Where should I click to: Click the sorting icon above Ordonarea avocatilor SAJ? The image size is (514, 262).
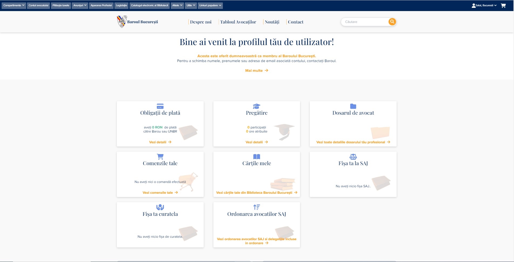pos(257,207)
